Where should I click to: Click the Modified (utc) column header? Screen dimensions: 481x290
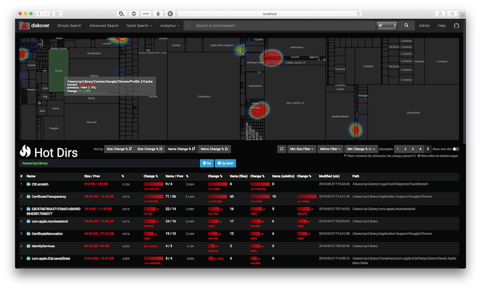click(x=329, y=176)
